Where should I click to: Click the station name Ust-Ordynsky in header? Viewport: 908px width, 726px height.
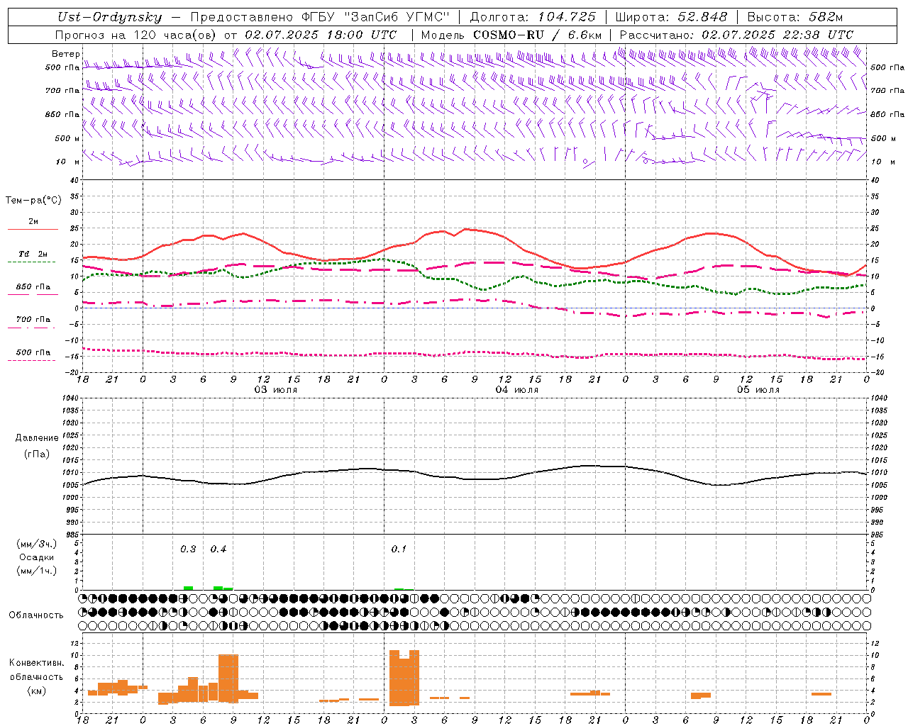click(110, 17)
